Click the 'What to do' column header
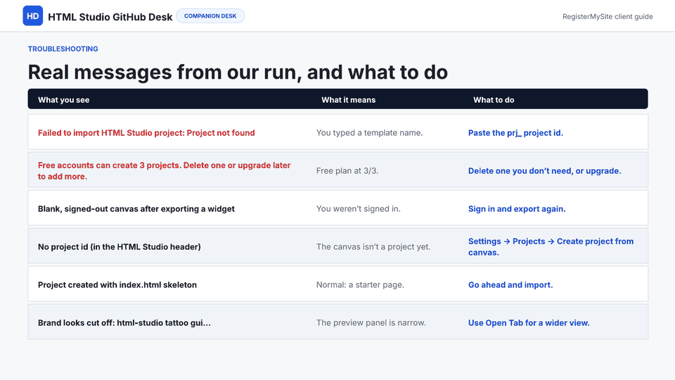 click(494, 100)
